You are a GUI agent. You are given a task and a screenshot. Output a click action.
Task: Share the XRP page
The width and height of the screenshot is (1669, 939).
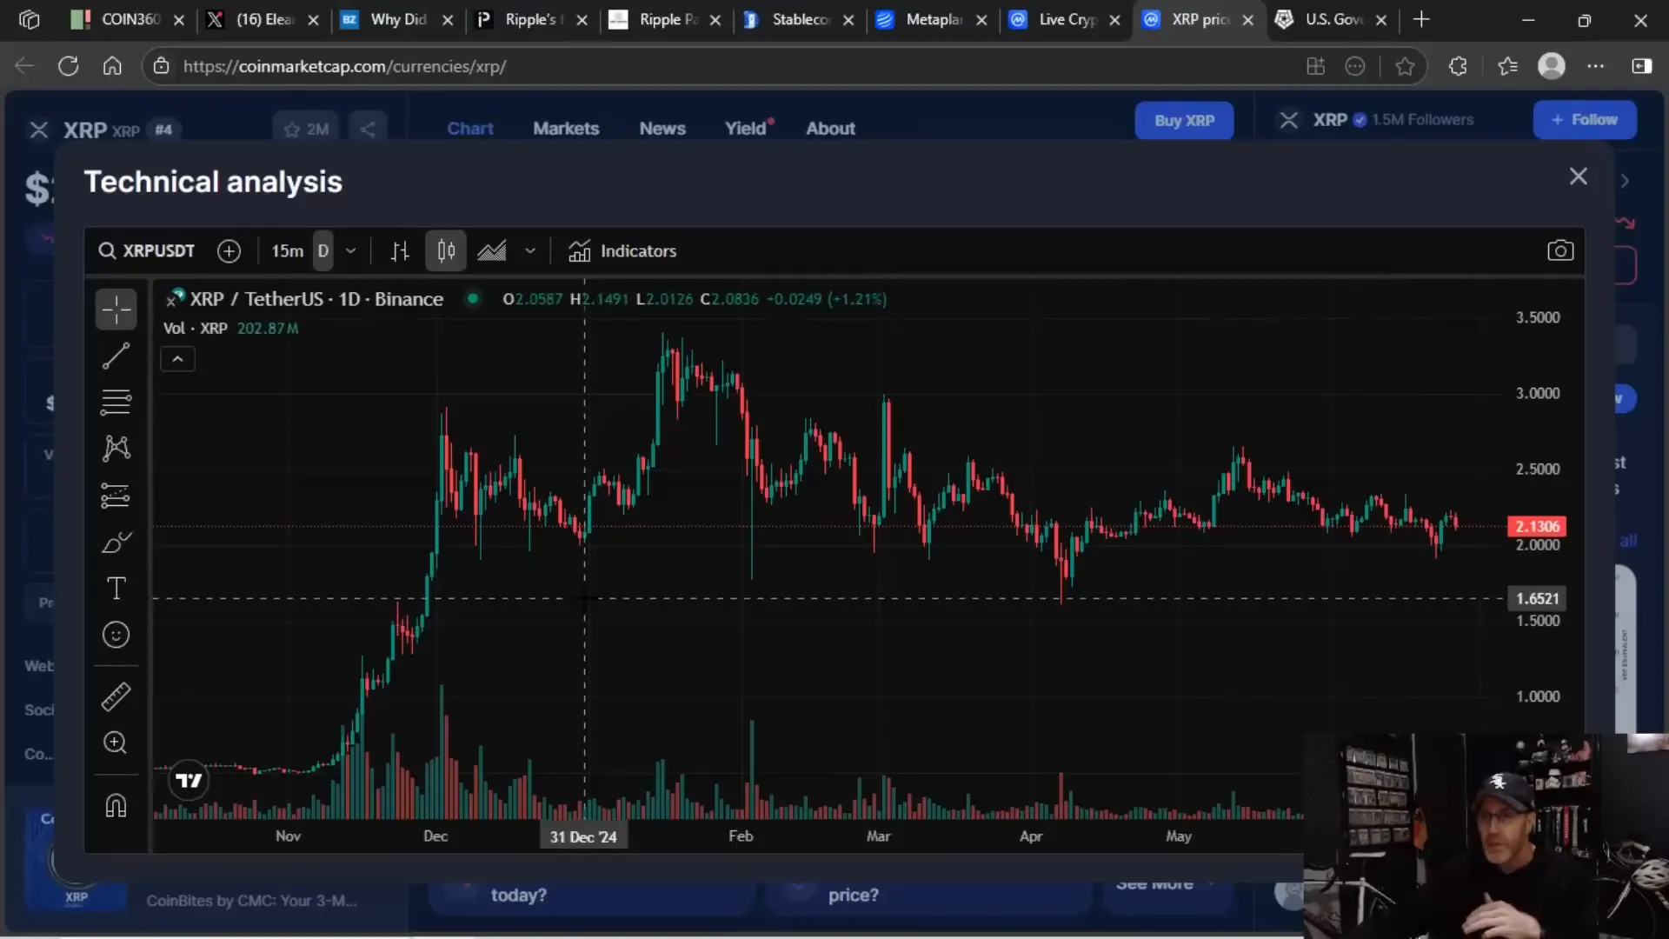(368, 130)
